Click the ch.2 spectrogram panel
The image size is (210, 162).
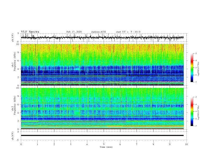click(x=102, y=109)
